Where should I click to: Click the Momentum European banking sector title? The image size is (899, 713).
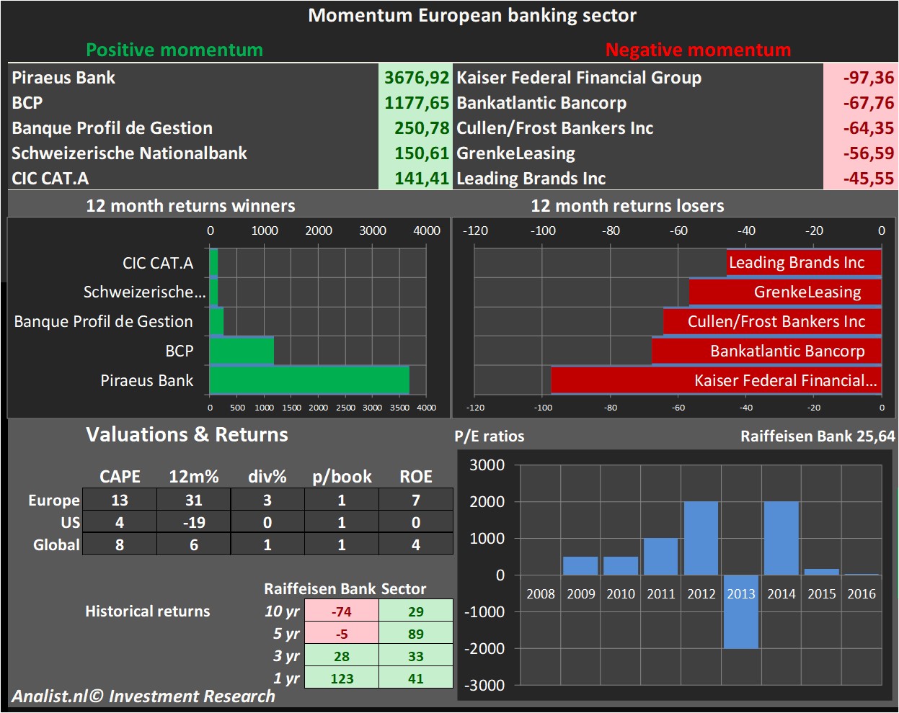(472, 15)
